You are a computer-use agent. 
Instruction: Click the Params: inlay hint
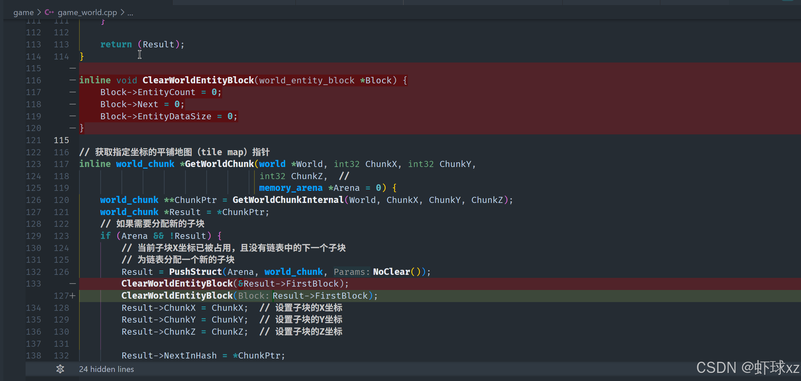click(x=351, y=272)
